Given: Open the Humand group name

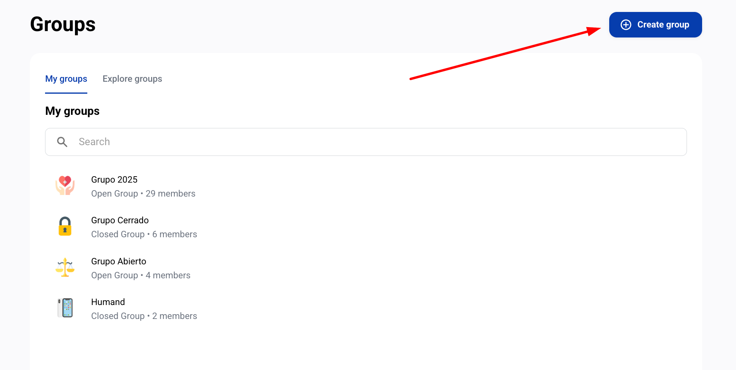Looking at the screenshot, I should point(108,302).
